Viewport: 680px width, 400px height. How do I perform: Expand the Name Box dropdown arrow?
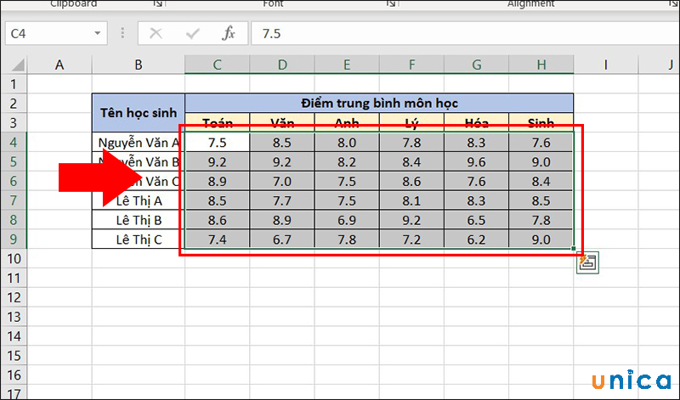pyautogui.click(x=98, y=34)
